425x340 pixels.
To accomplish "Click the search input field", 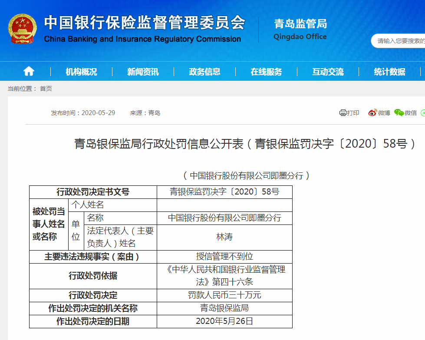I will point(398,41).
